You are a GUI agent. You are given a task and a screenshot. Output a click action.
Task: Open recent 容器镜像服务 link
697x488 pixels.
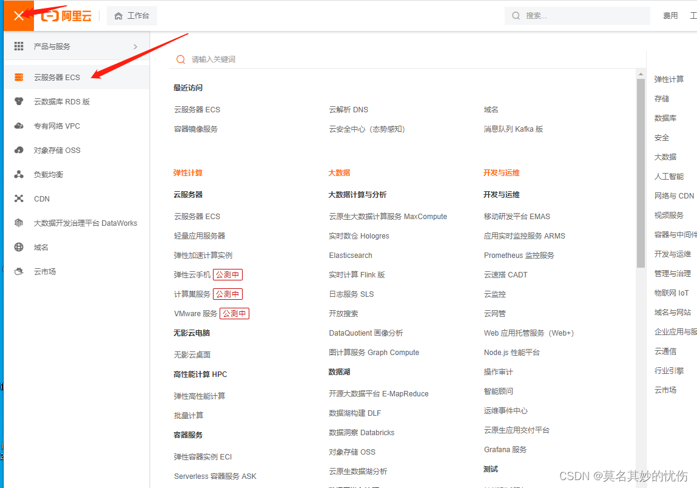195,129
